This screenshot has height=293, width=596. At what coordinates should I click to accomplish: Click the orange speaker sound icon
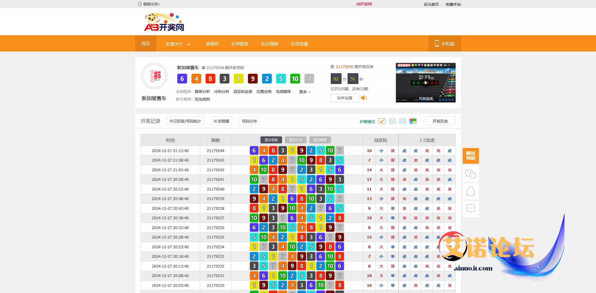[x=364, y=98]
